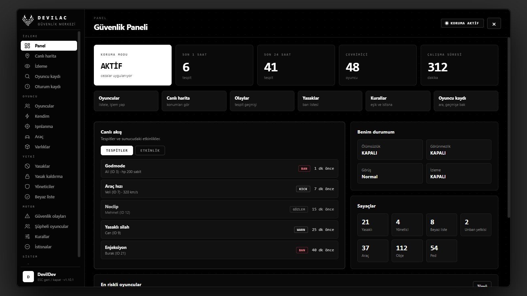This screenshot has width=527, height=296.
Task: Open the Kurallar eşik ve istisna card
Action: click(x=398, y=101)
